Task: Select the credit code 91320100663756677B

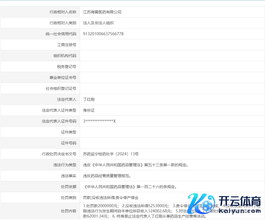Action: (103, 34)
